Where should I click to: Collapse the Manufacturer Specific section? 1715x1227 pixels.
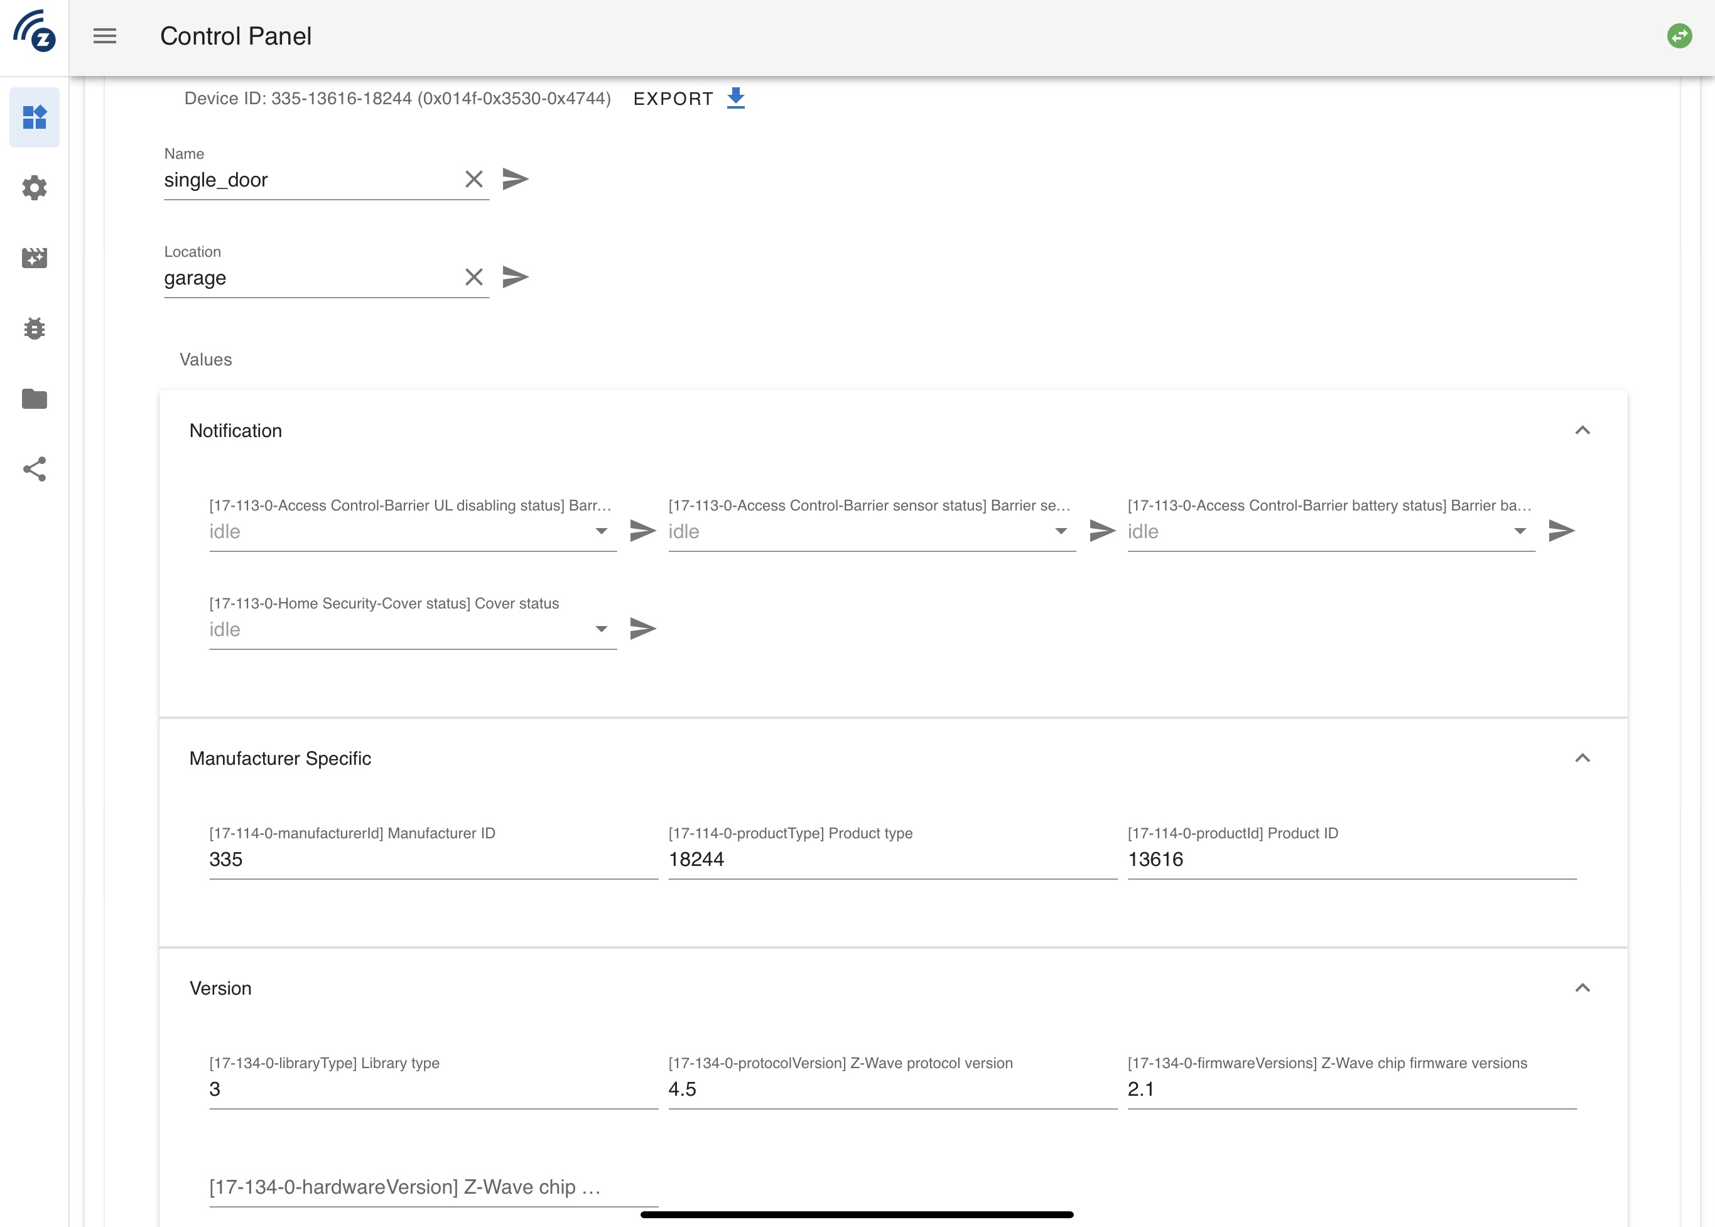coord(1582,758)
